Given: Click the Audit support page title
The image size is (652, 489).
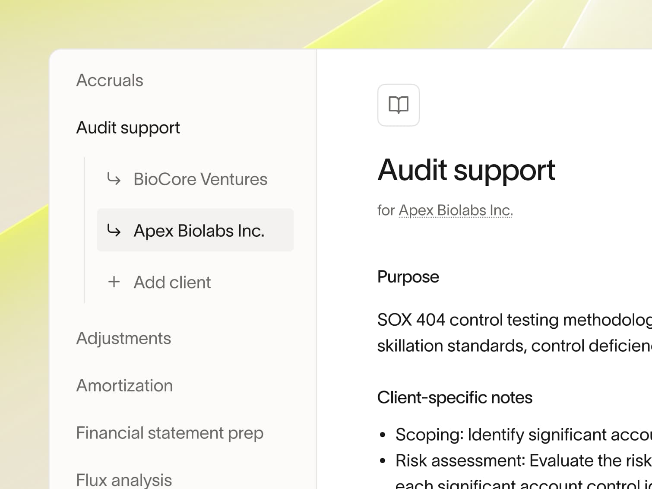Looking at the screenshot, I should [466, 170].
